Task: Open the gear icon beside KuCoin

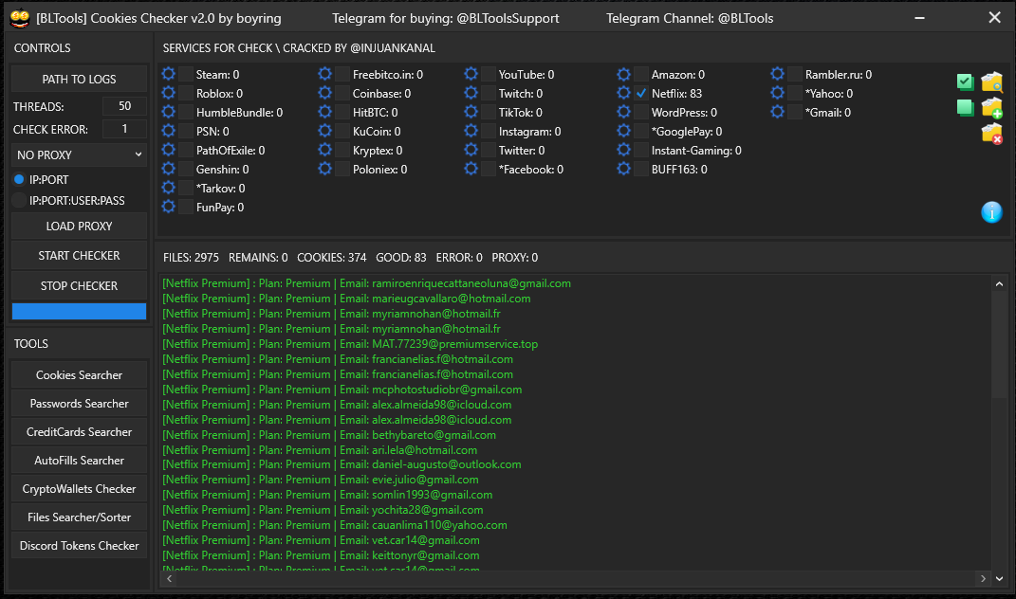Action: click(x=324, y=131)
